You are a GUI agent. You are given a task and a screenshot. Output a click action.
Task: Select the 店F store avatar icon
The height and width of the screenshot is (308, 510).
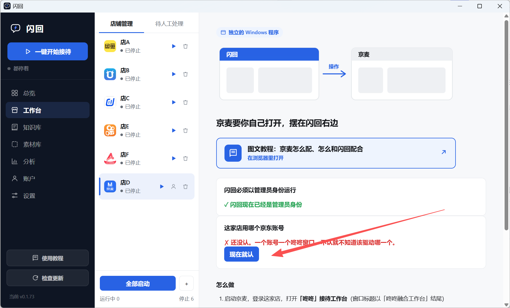click(x=110, y=158)
